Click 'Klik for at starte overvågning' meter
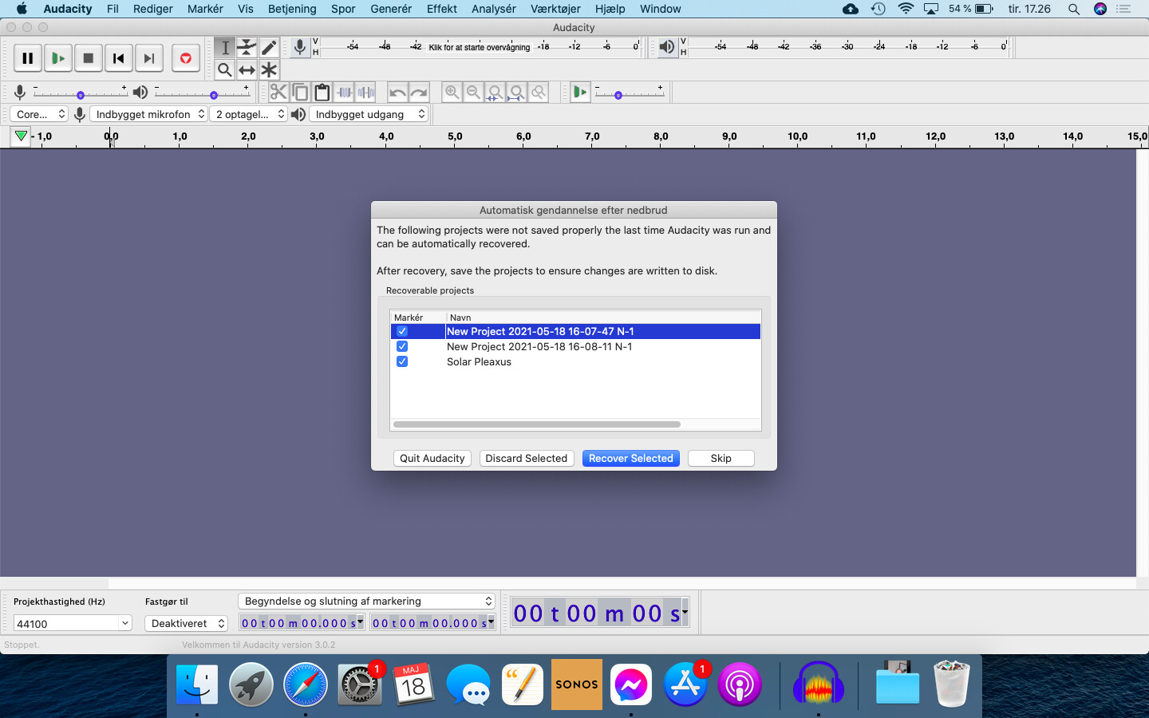Screen dimensions: 1149x718 pos(480,47)
